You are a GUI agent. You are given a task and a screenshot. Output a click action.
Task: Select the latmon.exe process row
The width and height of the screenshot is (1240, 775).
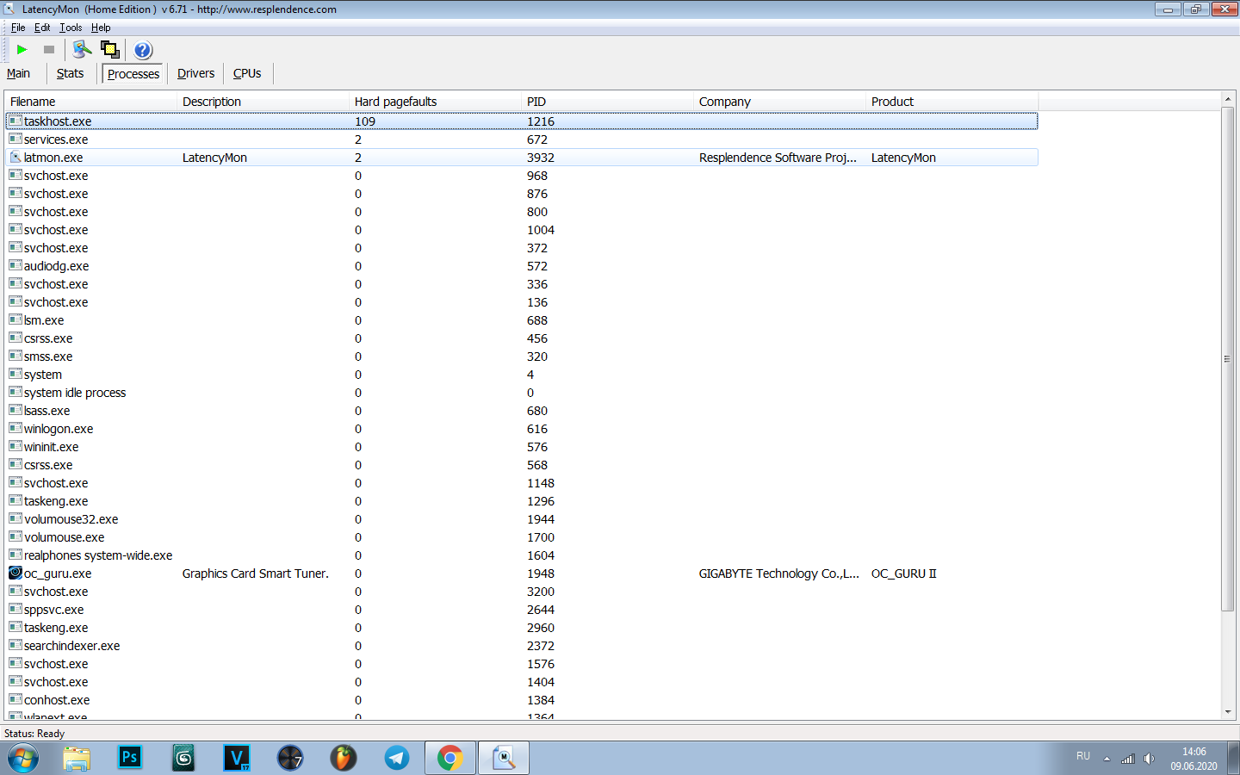pos(522,158)
